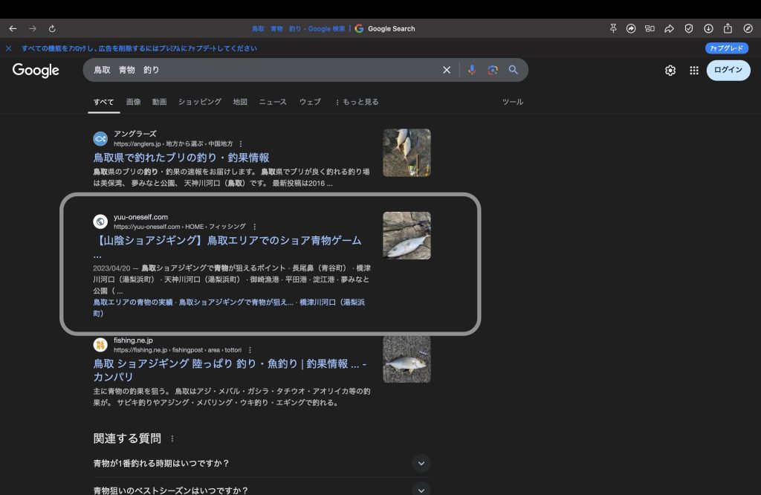Image resolution: width=761 pixels, height=495 pixels.
Task: Click the anglers.jp result fish thumbnail
Action: (x=407, y=152)
